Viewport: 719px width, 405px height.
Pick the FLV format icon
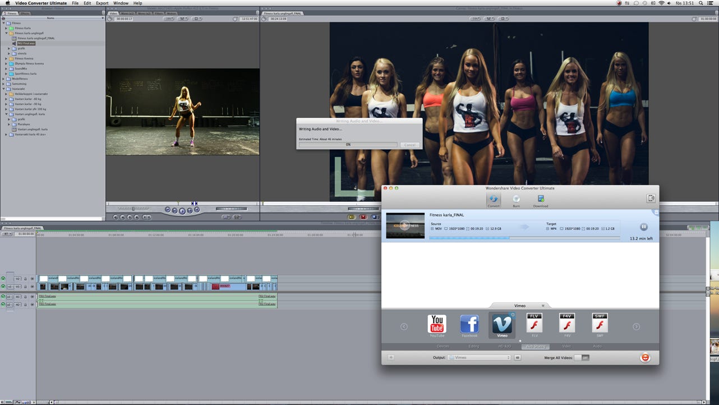pyautogui.click(x=534, y=324)
